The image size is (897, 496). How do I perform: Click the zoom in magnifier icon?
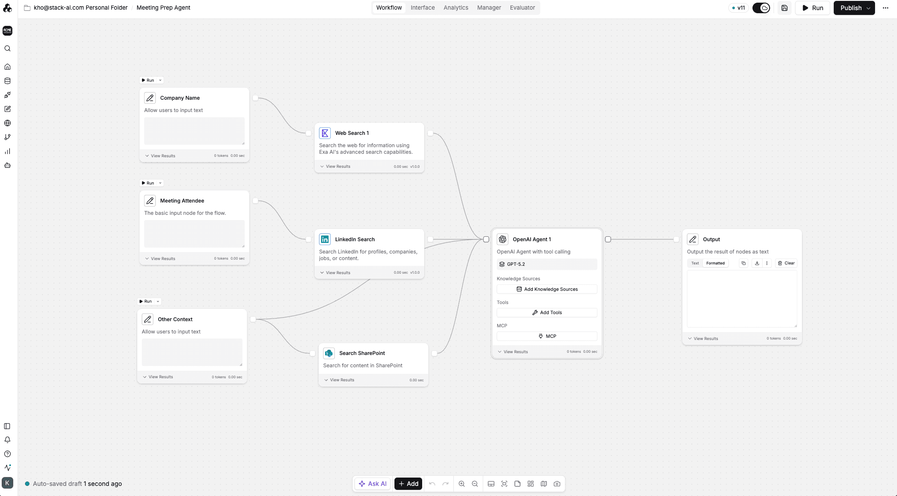point(462,484)
